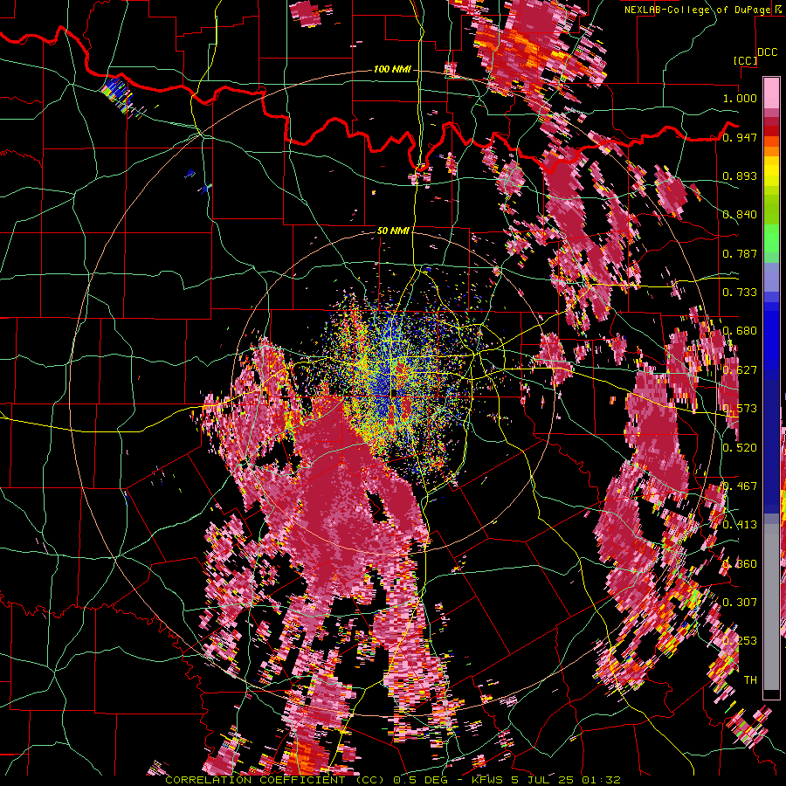Select the 1.000 scale value
The width and height of the screenshot is (786, 786).
pyautogui.click(x=740, y=98)
